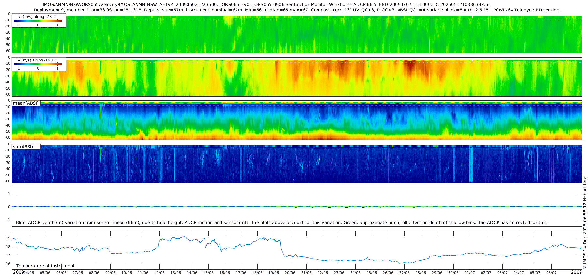Select the 27/06 date tick label
Screen dimensions: 588x278
point(404,273)
